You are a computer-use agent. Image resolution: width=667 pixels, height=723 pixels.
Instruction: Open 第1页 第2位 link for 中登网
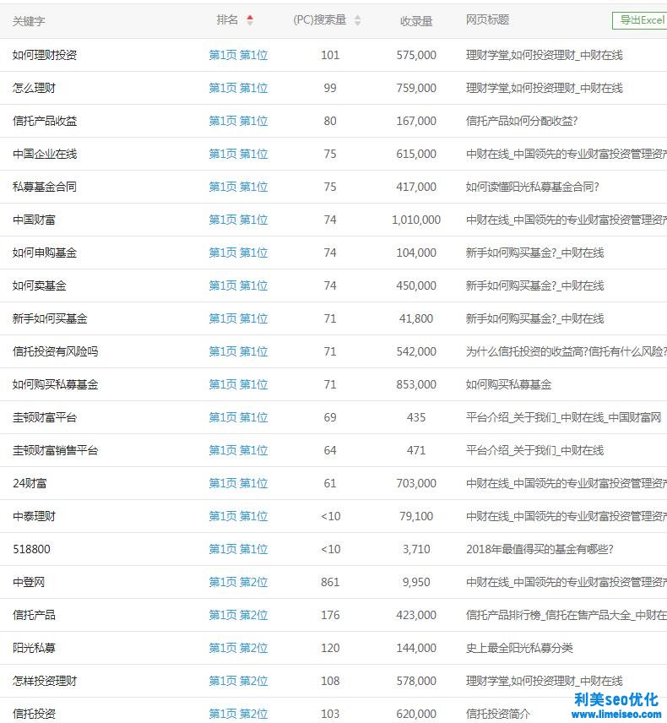click(238, 582)
